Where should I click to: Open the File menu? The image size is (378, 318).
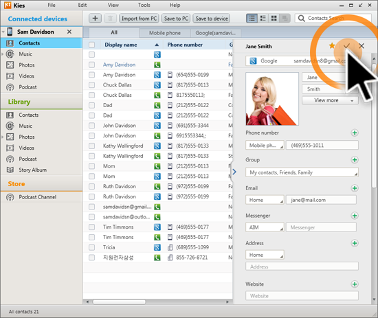point(52,5)
